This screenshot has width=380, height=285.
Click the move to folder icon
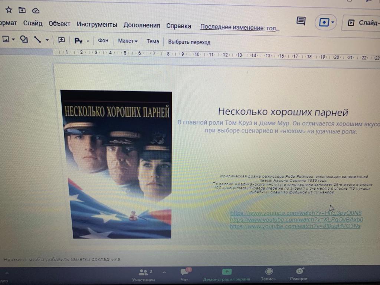point(22,10)
